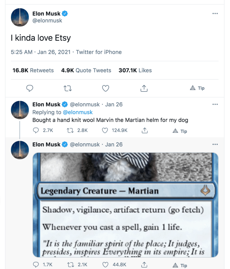230x269 pixels.
Task: Reply to the Legendary Creature card tweet
Action: point(36,264)
